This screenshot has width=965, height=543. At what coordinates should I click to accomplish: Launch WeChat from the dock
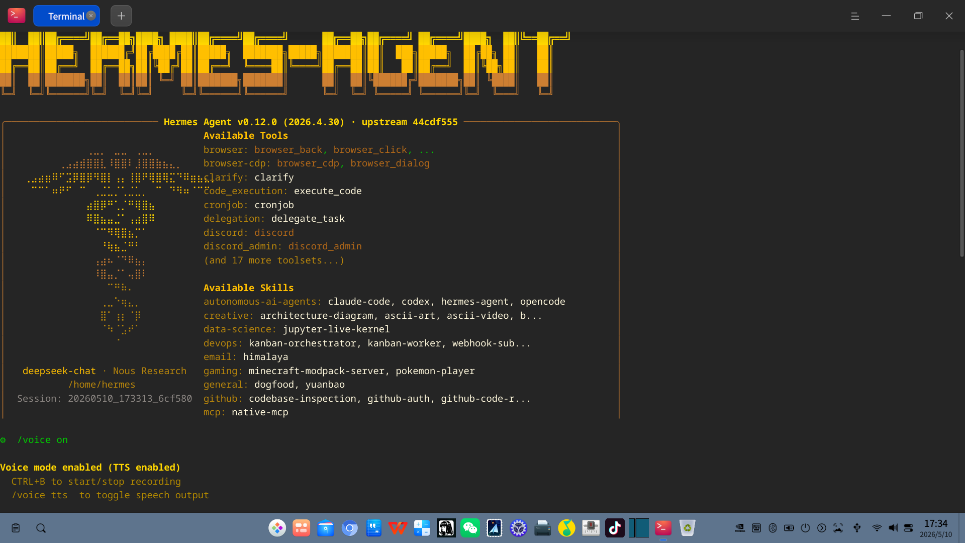click(x=470, y=528)
